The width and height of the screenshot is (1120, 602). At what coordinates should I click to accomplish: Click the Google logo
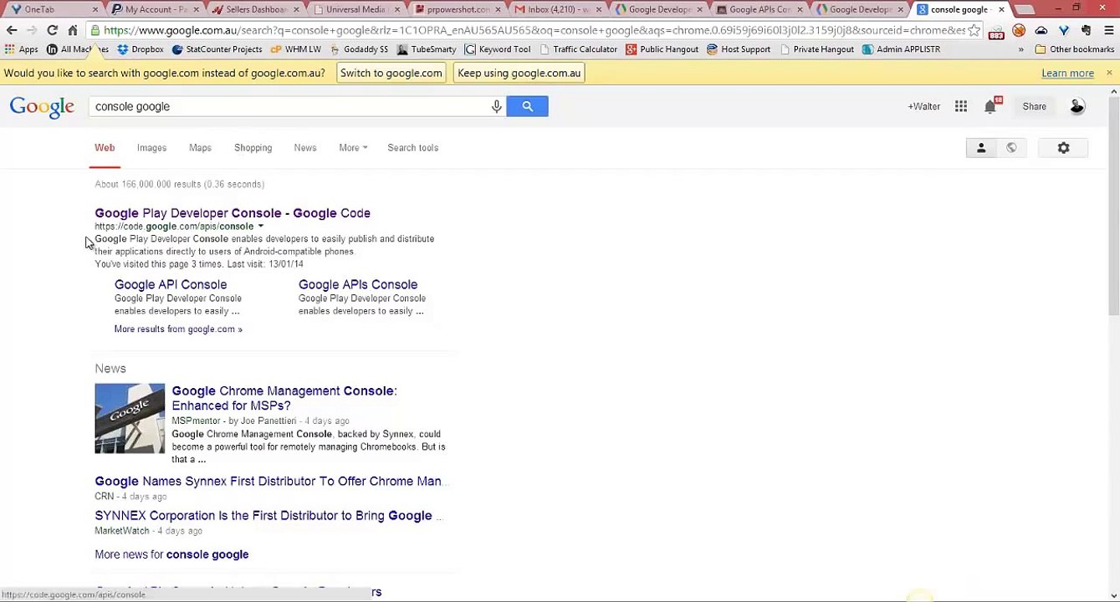(42, 107)
